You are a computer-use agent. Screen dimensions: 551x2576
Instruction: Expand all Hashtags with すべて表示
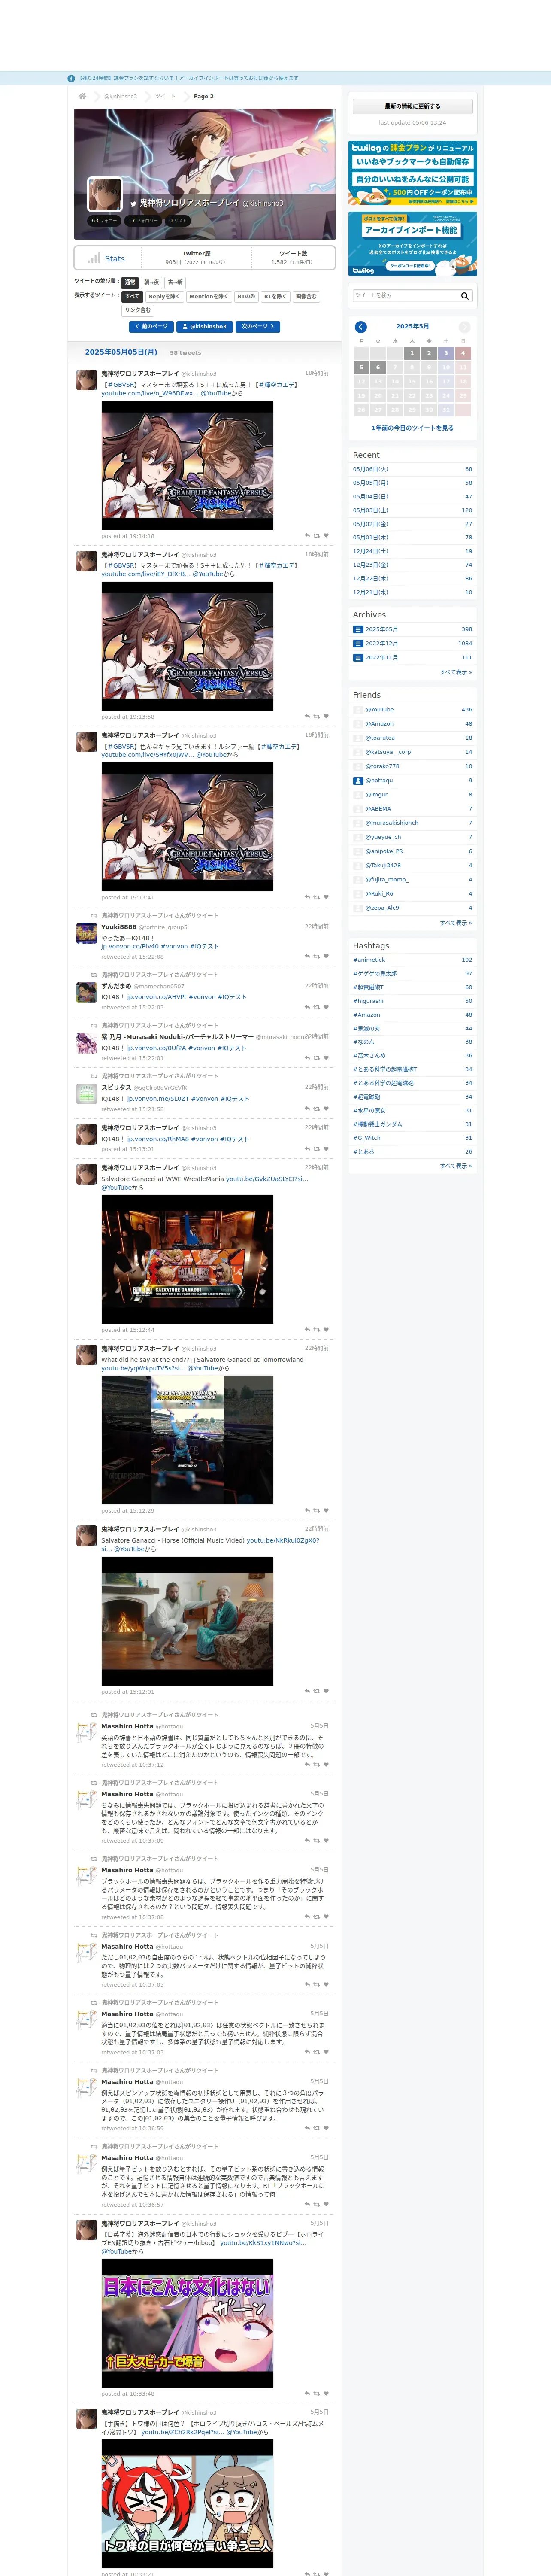(x=456, y=1166)
